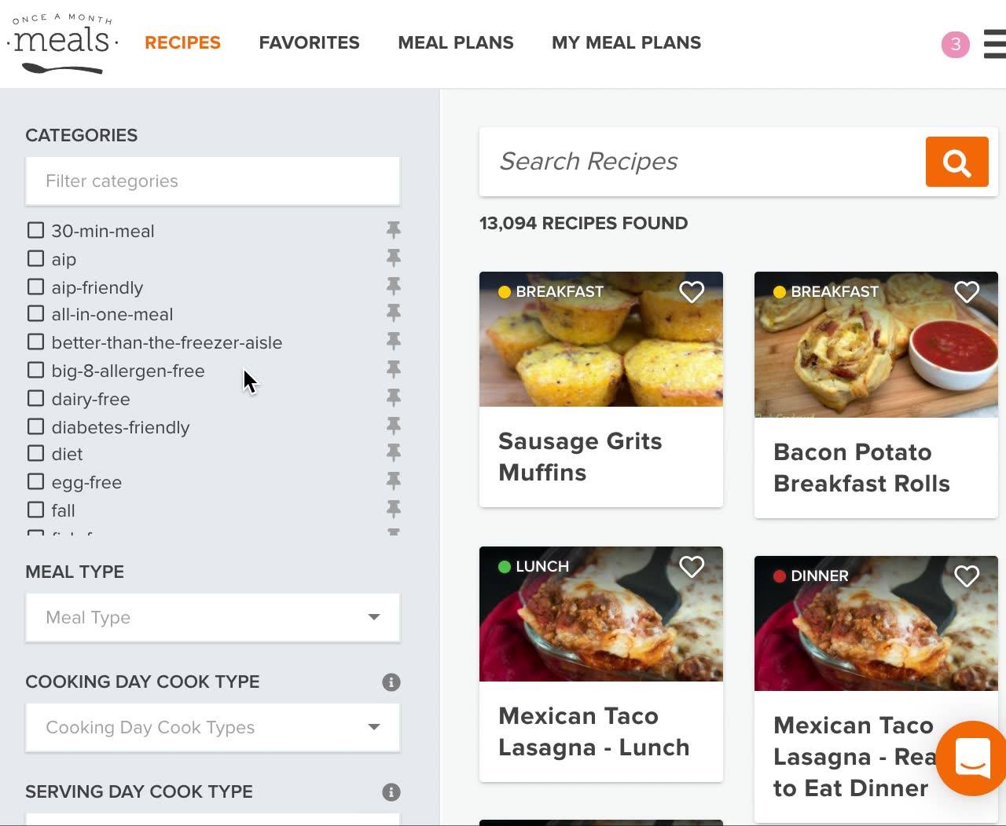Click the Once A Month Meals logo

63,44
